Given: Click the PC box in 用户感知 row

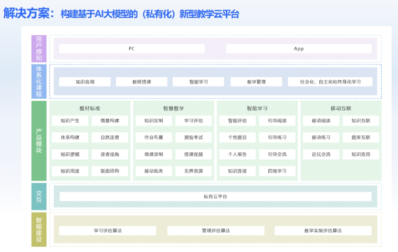Looking at the screenshot, I should 132,49.
